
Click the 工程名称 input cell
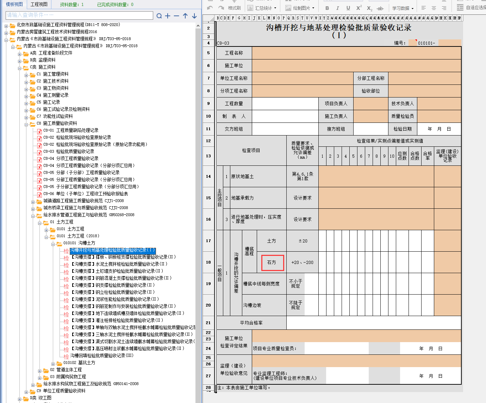[356, 53]
